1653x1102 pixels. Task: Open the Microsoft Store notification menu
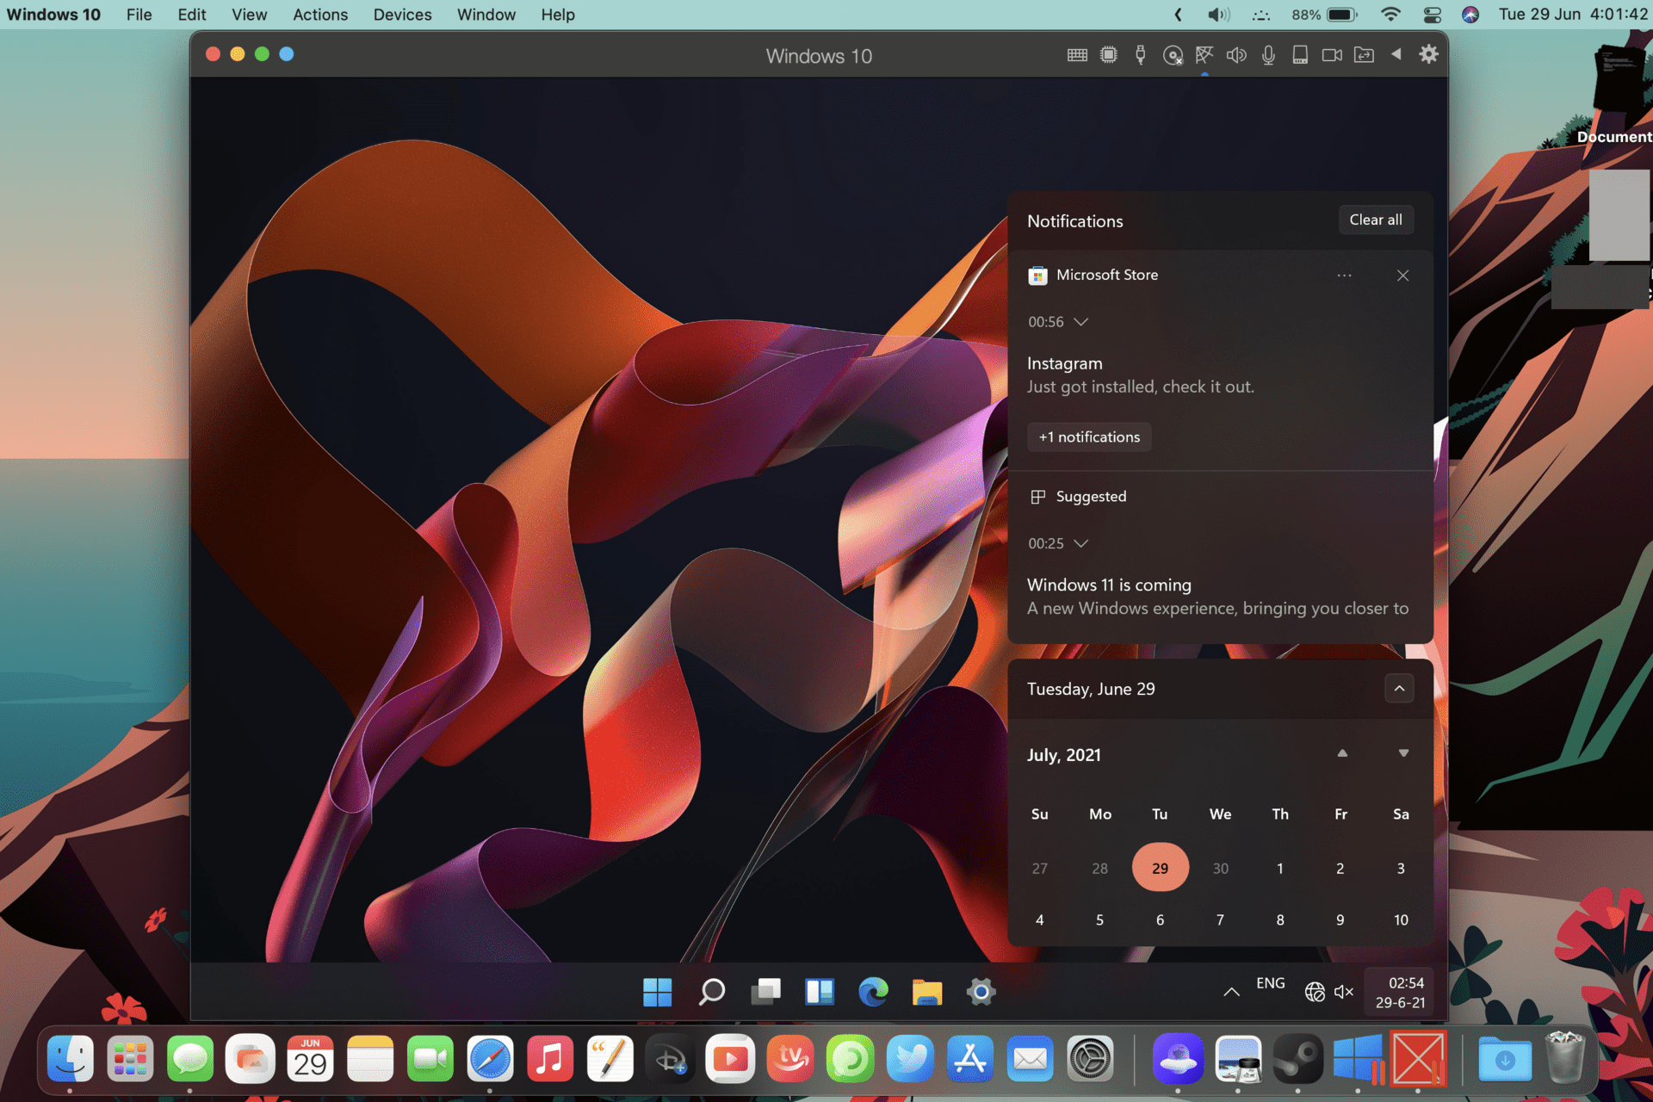click(x=1344, y=275)
